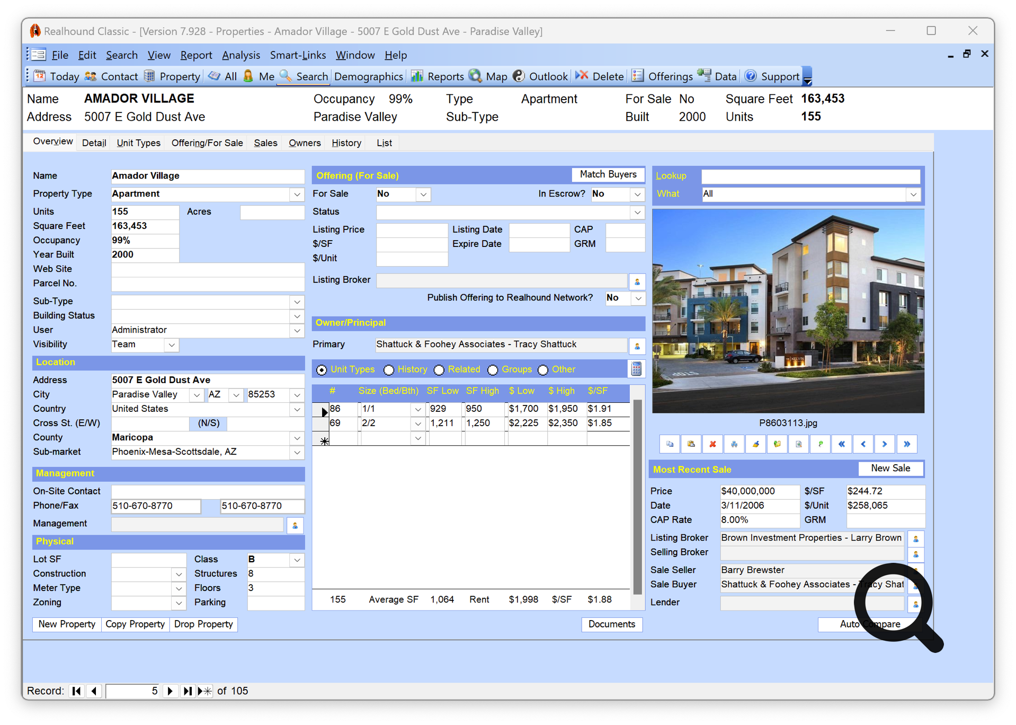Viewport: 1016px width, 725px height.
Task: Expand Publish Offering to Realhound Network dropdown
Action: (638, 298)
